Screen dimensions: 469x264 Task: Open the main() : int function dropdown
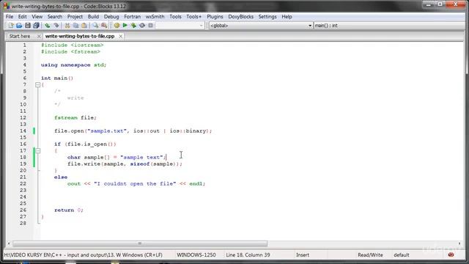point(389,26)
